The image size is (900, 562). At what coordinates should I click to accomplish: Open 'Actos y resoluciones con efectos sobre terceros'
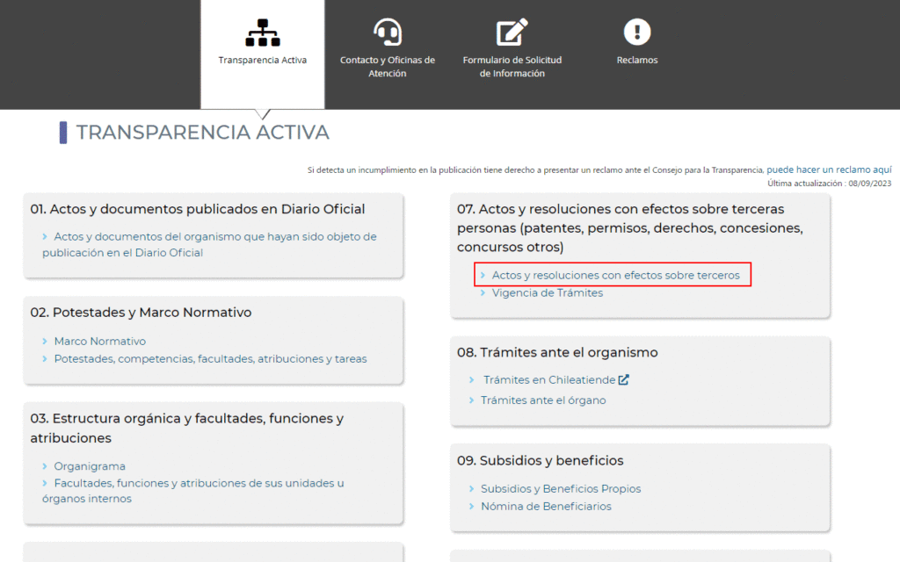pos(615,275)
